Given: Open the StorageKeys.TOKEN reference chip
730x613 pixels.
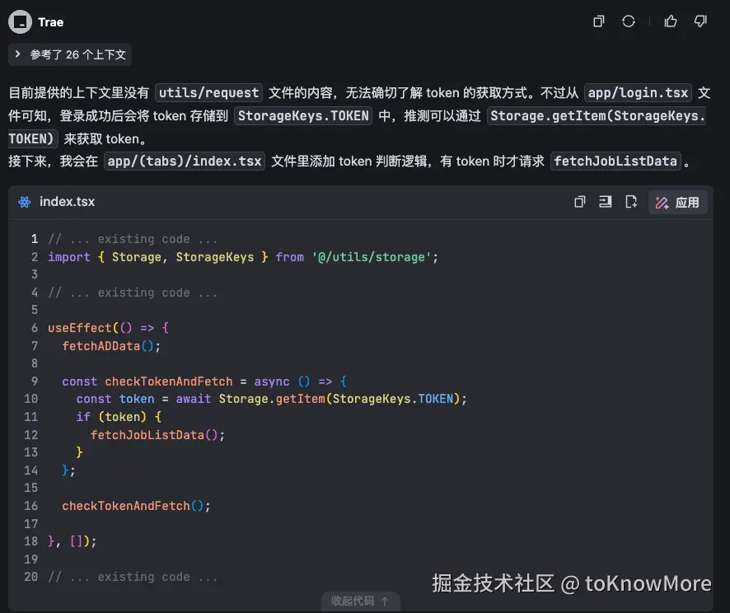Looking at the screenshot, I should 302,116.
